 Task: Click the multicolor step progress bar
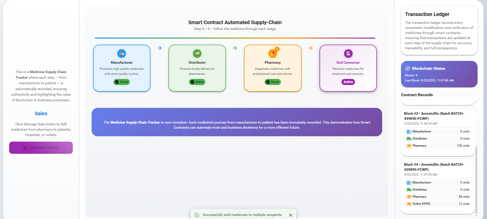coord(235,38)
